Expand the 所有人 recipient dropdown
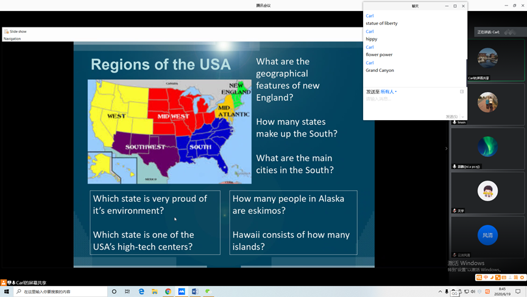Viewport: 527px width, 297px height. point(388,91)
